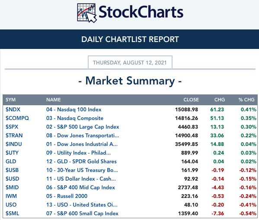259x220 pixels.
Task: Open the $NDX symbol link
Action: point(13,110)
